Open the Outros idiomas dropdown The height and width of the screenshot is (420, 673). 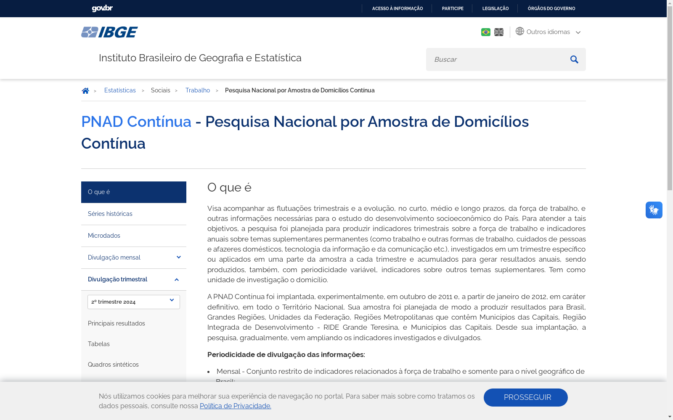(x=548, y=32)
